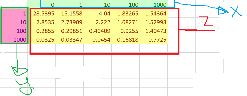The width and height of the screenshot is (247, 96).
Task: Select the cell with value 15.1558
Action: coord(70,13)
